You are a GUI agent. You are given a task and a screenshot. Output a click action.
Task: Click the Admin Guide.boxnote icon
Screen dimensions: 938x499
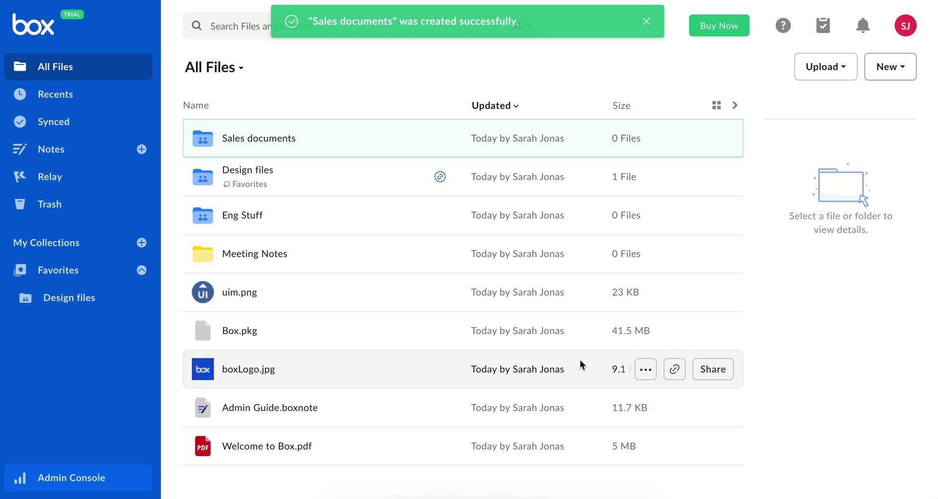click(x=203, y=408)
